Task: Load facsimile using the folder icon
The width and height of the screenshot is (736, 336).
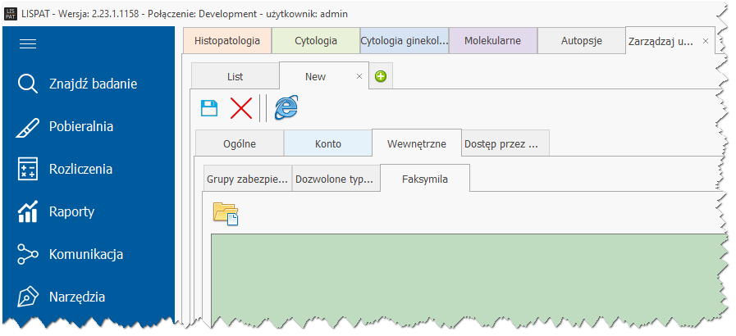Action: [x=225, y=213]
